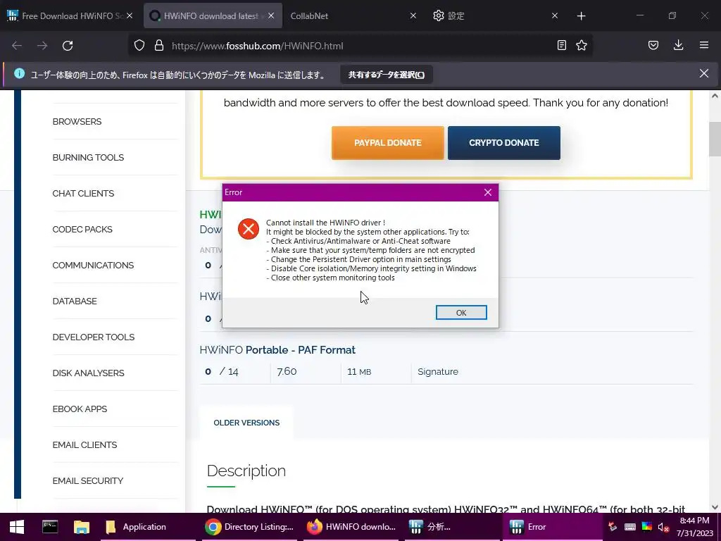
Task: Open the Firefox hamburger menu
Action: [x=704, y=45]
